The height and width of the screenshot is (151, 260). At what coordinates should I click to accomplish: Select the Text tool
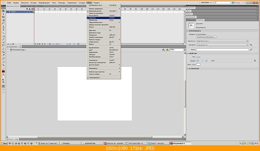(3, 30)
